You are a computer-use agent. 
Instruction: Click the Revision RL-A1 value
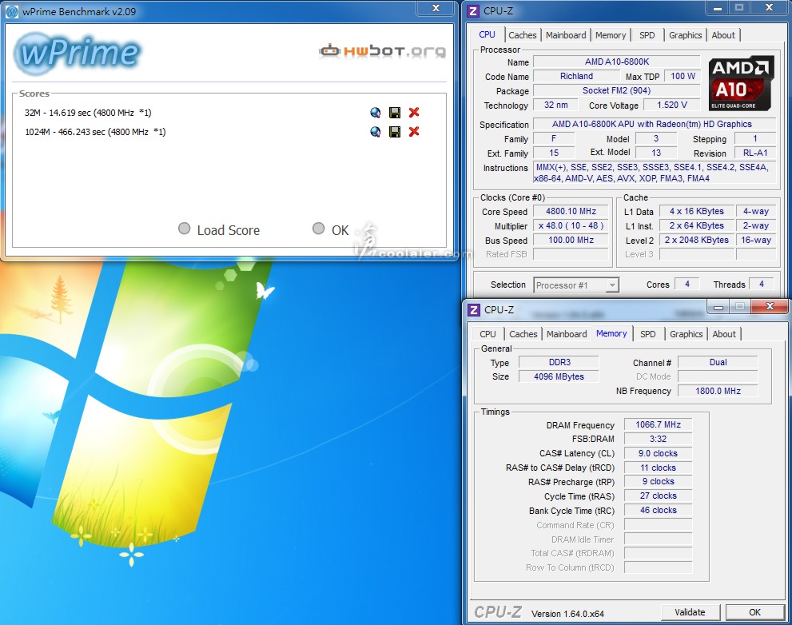(755, 153)
